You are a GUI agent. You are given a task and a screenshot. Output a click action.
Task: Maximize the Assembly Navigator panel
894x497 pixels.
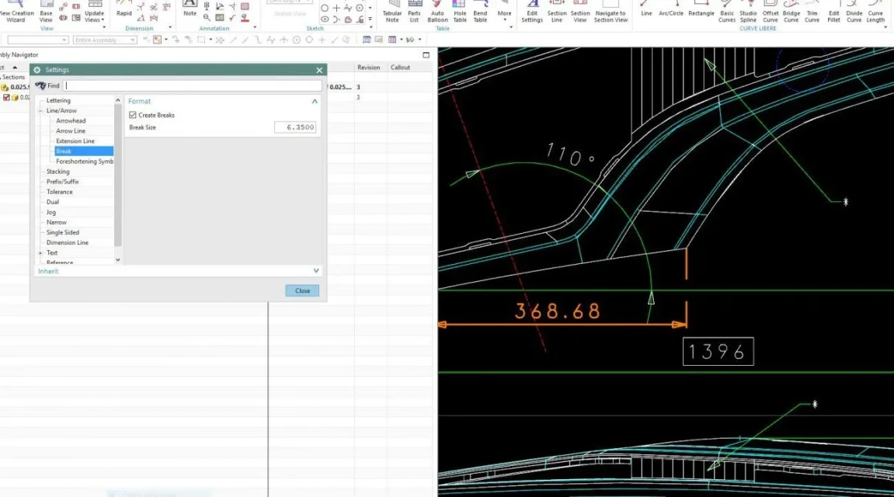[x=426, y=54]
